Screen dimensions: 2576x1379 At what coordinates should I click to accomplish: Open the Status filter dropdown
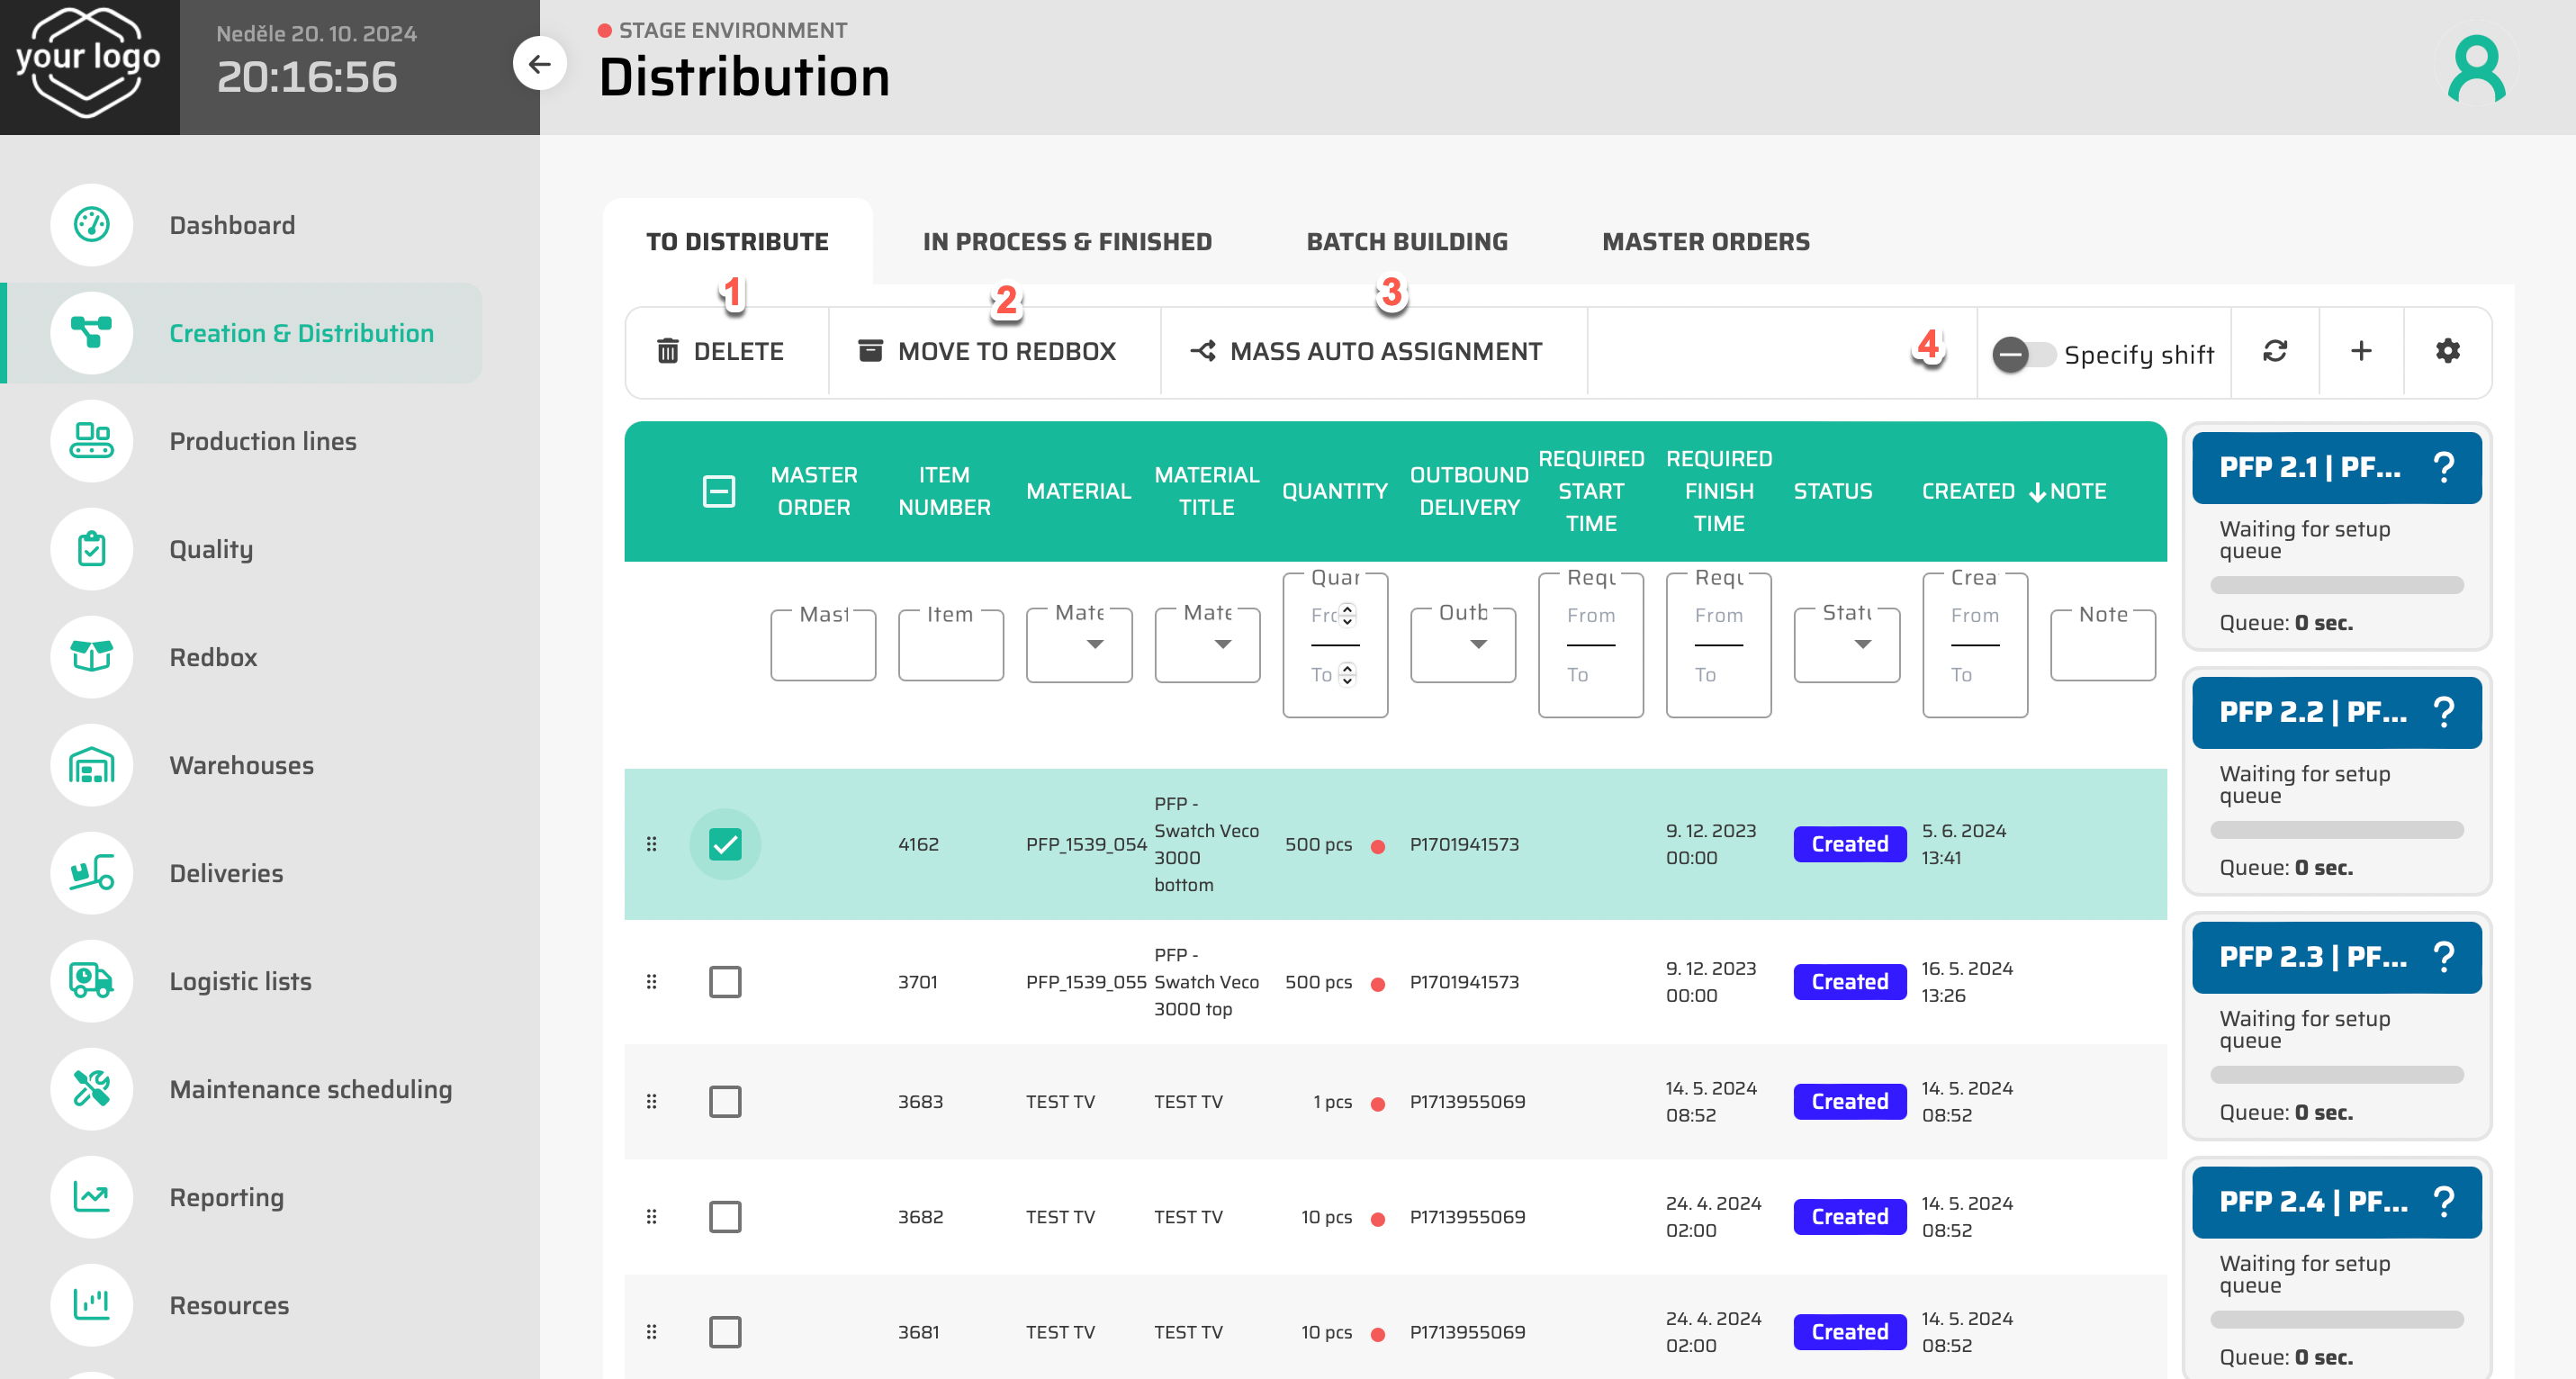(x=1846, y=645)
